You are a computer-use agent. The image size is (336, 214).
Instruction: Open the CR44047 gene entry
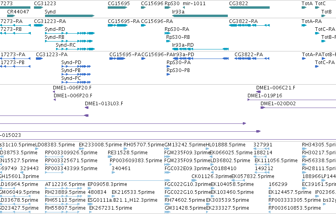18,11
